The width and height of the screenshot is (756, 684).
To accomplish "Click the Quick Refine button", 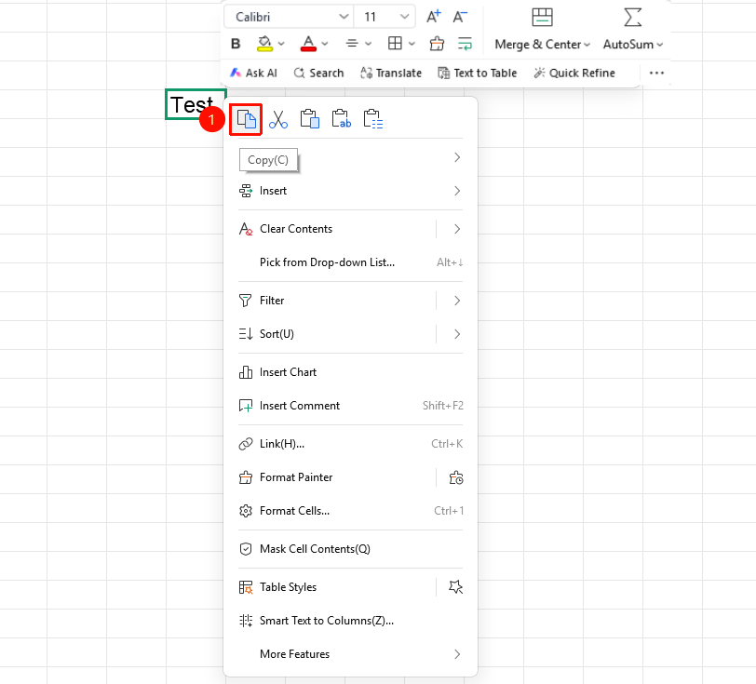I will (x=574, y=73).
